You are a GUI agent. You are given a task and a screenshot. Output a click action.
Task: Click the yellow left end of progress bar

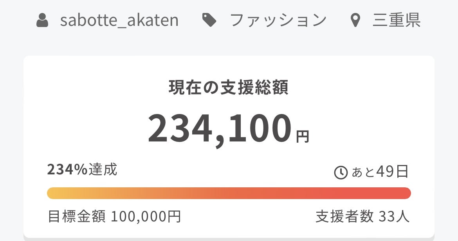pyautogui.click(x=55, y=193)
